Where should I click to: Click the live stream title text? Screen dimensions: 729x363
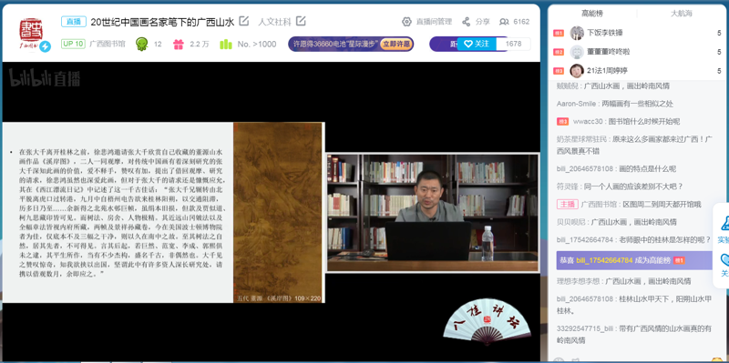[x=162, y=22]
